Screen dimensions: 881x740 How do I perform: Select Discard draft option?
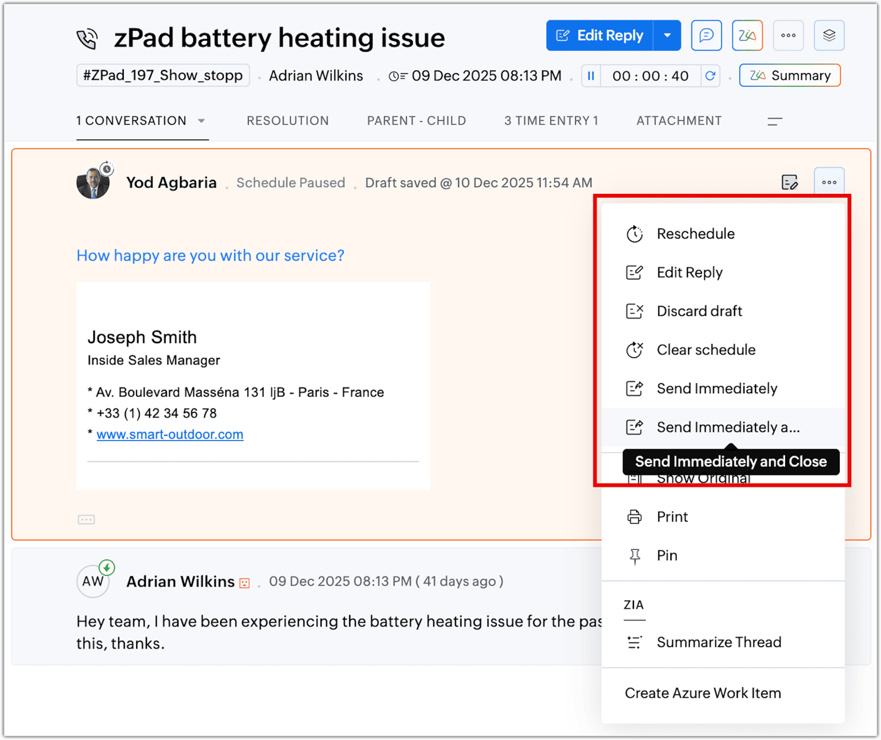(x=699, y=311)
